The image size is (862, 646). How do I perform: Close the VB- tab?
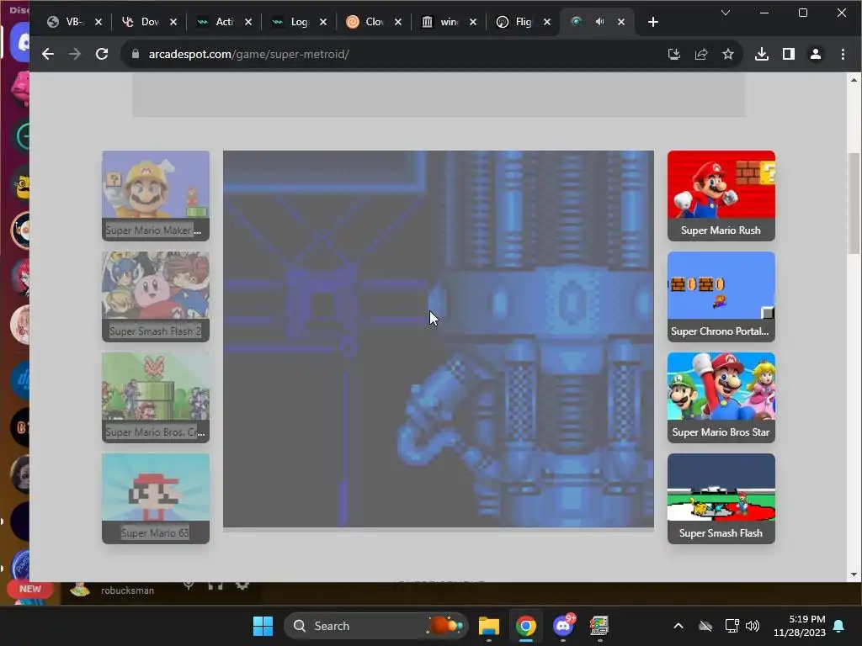(x=98, y=22)
